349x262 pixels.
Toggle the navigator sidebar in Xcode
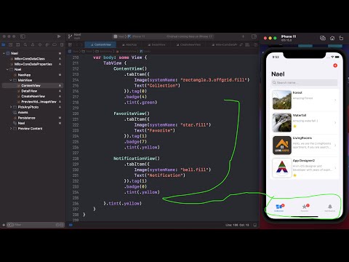[23, 36]
